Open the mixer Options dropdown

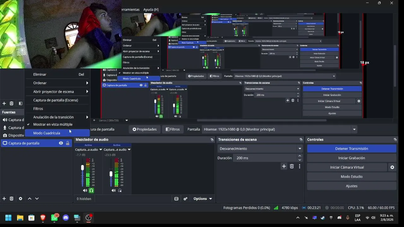(203, 199)
